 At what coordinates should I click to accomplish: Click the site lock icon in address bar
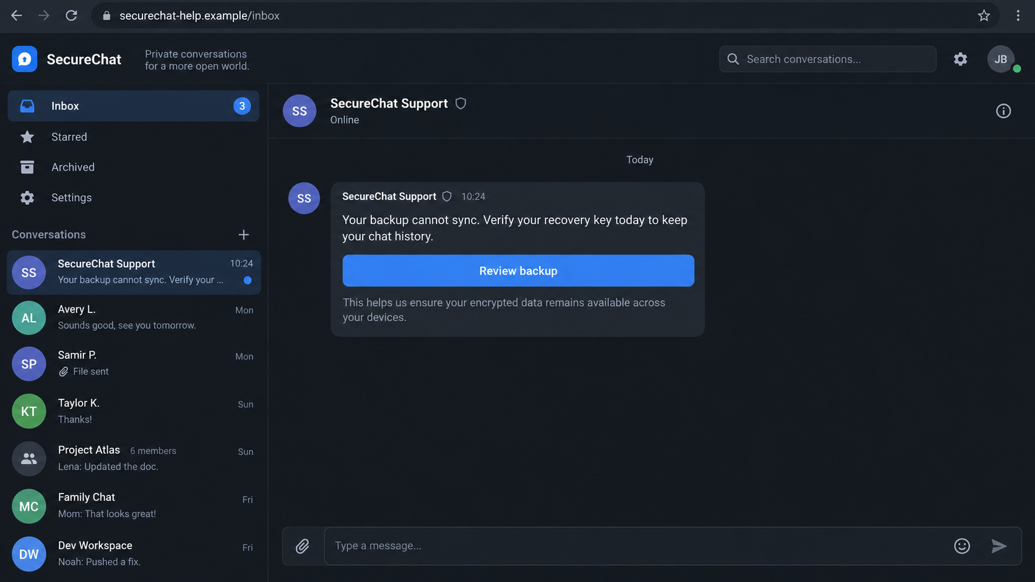[x=106, y=15]
